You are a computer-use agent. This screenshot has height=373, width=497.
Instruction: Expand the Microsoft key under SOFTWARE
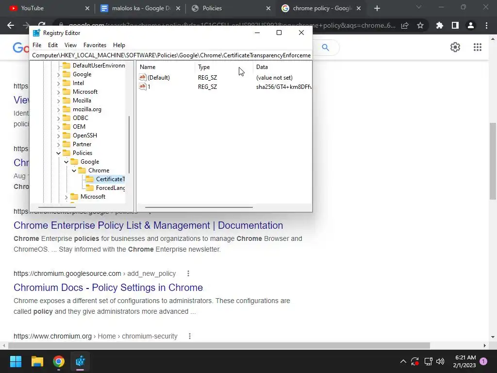click(58, 92)
